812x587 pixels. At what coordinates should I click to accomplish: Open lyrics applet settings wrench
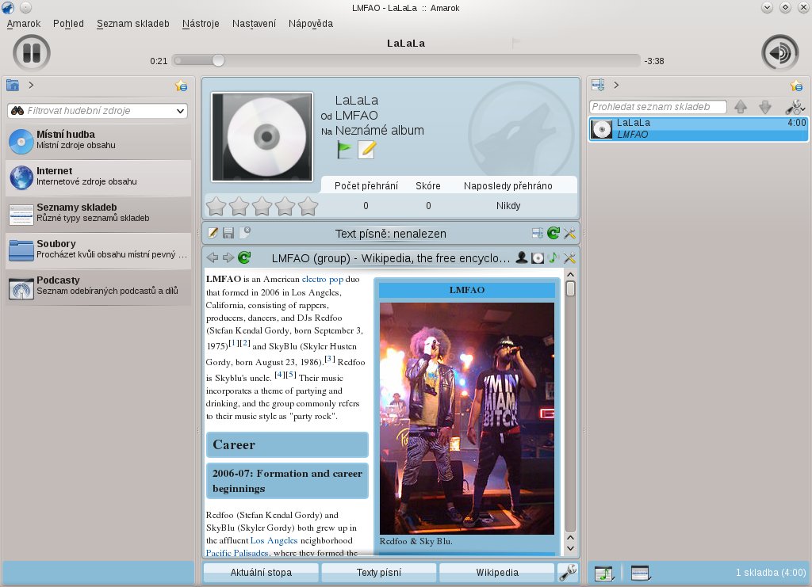pos(569,233)
